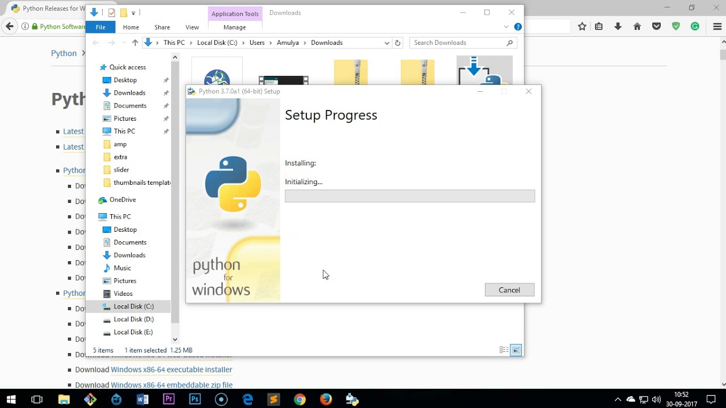Screen dimensions: 726x408
Task: Click the setup progress bar
Action: tap(410, 196)
